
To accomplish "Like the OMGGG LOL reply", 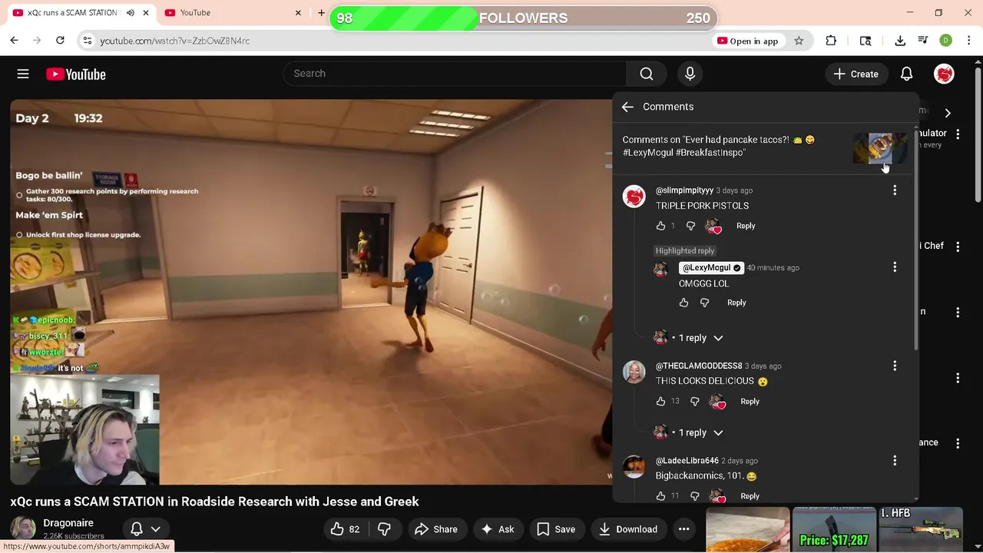I will tap(683, 303).
